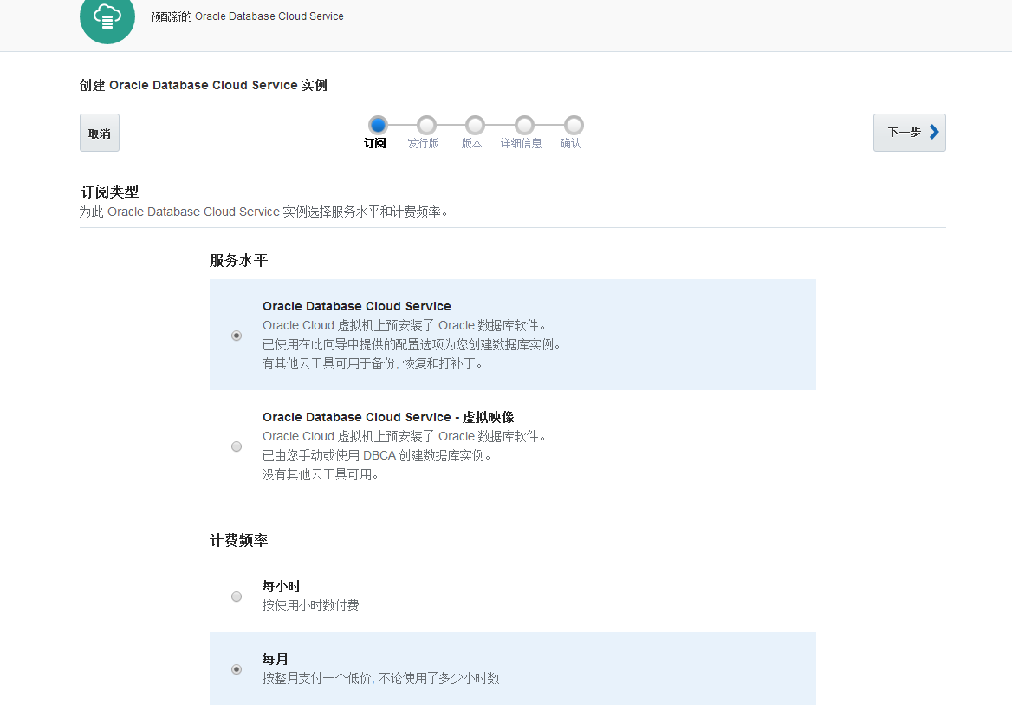Click the 每小时 option label
Viewport: 1012px width, 717px height.
(282, 586)
